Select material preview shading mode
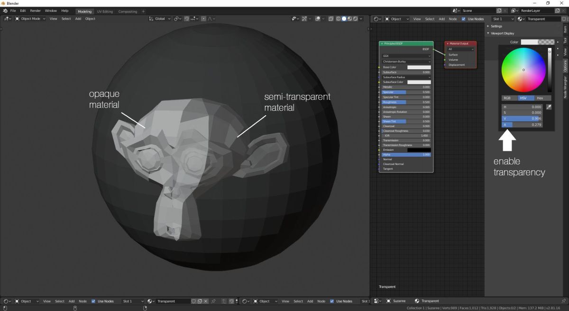569x311 pixels. pos(350,19)
